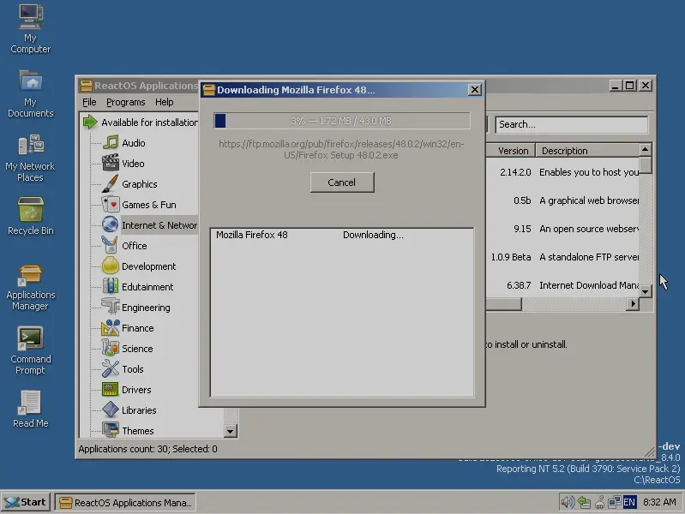Open the My Documents desktop icon

click(x=30, y=93)
